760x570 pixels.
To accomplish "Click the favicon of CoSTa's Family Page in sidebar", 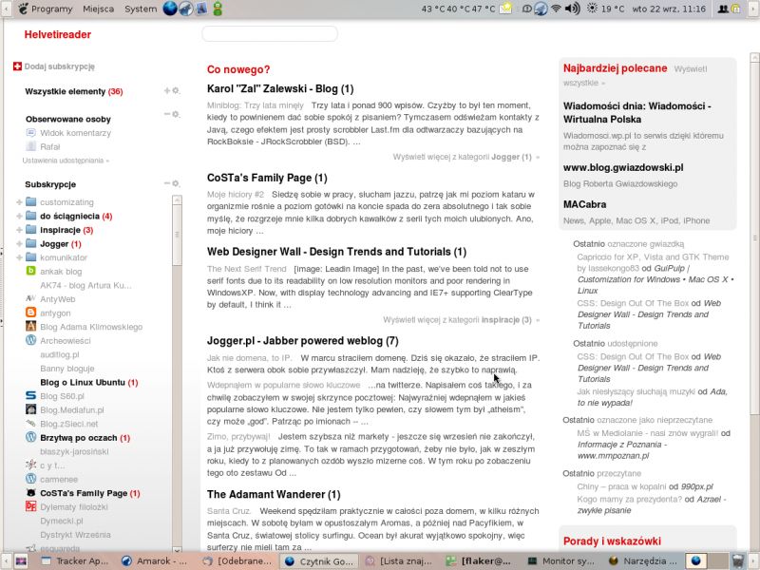I will pyautogui.click(x=31, y=492).
